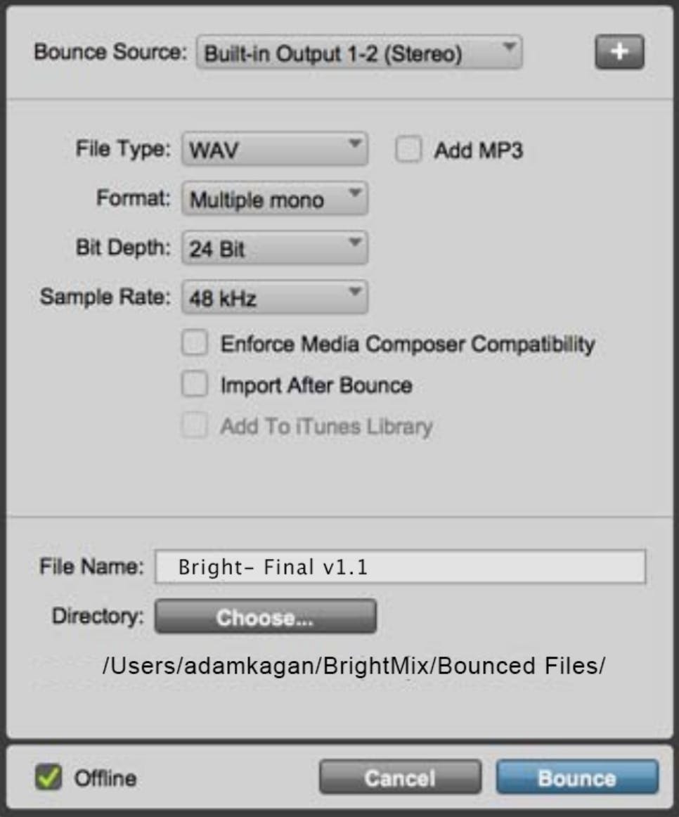
Task: Open the Sample Rate dropdown showing 48 kHz
Action: coord(274,296)
